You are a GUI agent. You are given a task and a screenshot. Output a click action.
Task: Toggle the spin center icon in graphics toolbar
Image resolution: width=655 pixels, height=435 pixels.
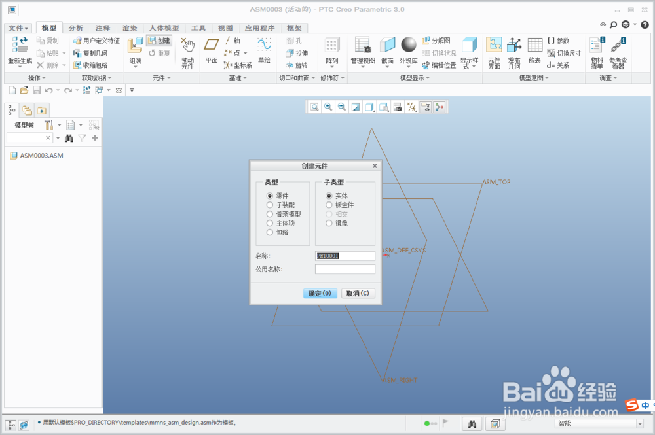[x=440, y=107]
